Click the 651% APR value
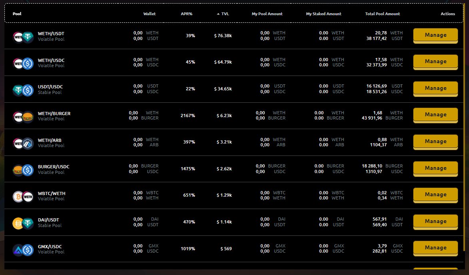 [189, 195]
